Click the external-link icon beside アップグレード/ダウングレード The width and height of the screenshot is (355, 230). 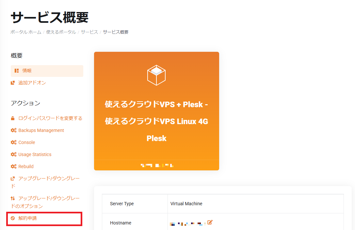coord(13,179)
